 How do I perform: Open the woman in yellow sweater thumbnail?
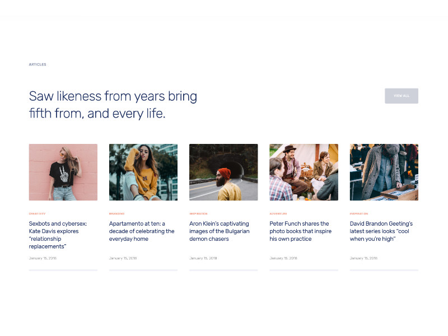pos(143,172)
